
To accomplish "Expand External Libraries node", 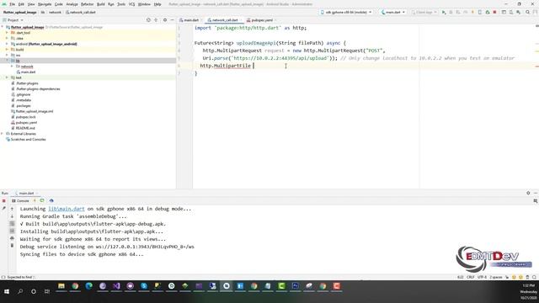I will [x=3, y=134].
